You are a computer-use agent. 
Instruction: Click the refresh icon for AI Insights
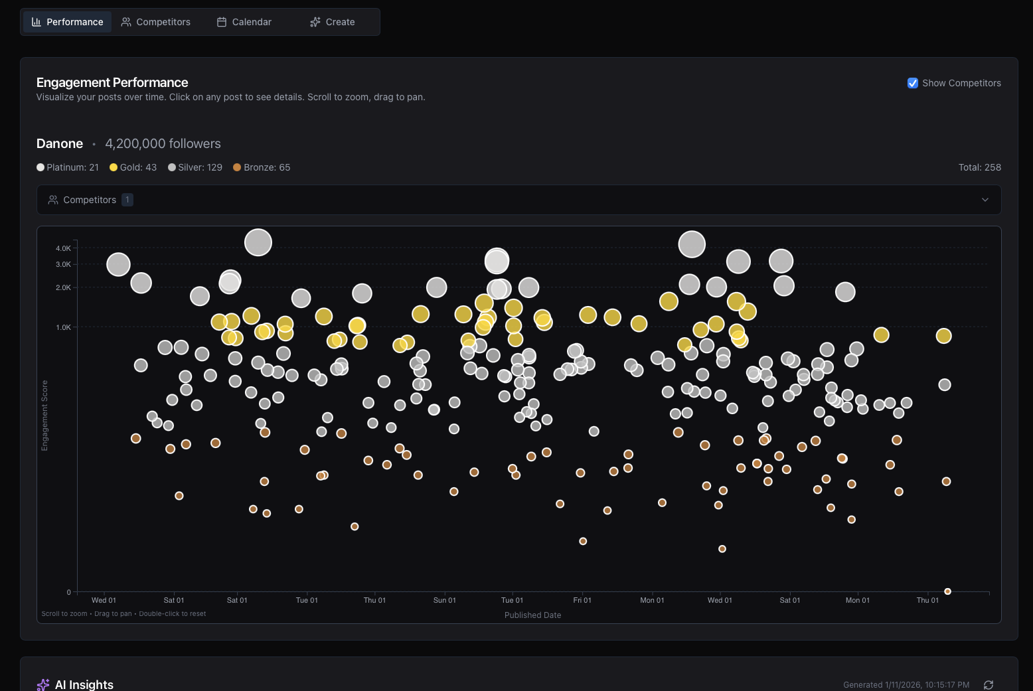989,684
